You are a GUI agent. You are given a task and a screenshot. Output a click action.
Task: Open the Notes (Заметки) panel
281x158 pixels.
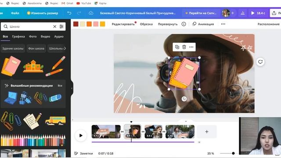click(83, 153)
